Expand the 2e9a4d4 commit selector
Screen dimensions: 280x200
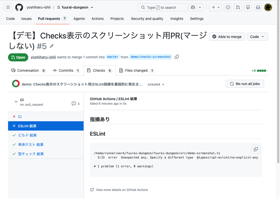pos(156,84)
